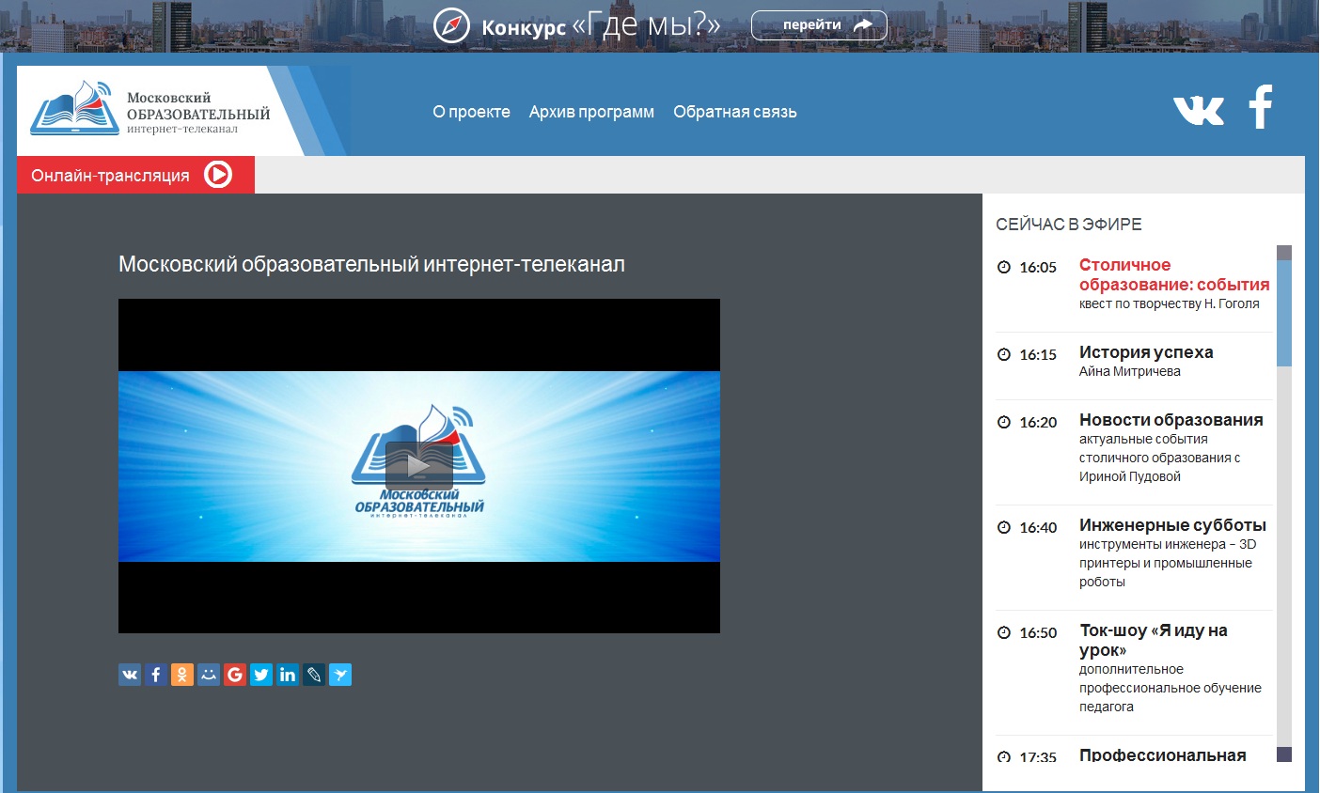Click Конкурс «Где мы?» banner text

[x=601, y=25]
